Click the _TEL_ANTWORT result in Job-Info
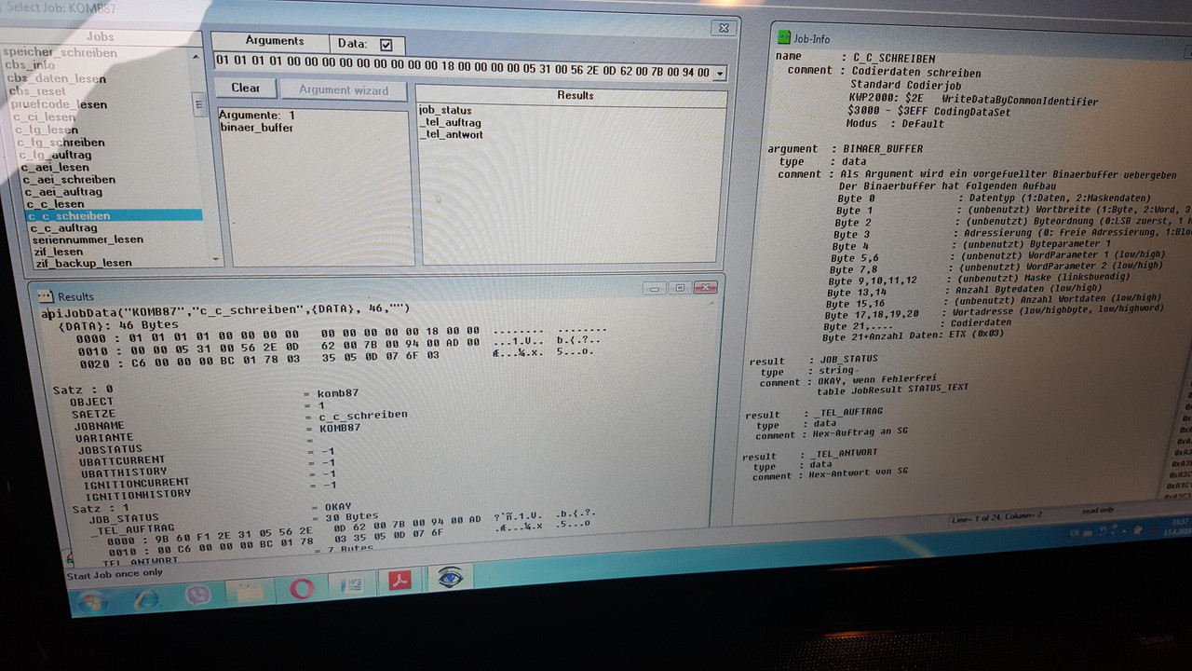1192x671 pixels. (x=843, y=452)
